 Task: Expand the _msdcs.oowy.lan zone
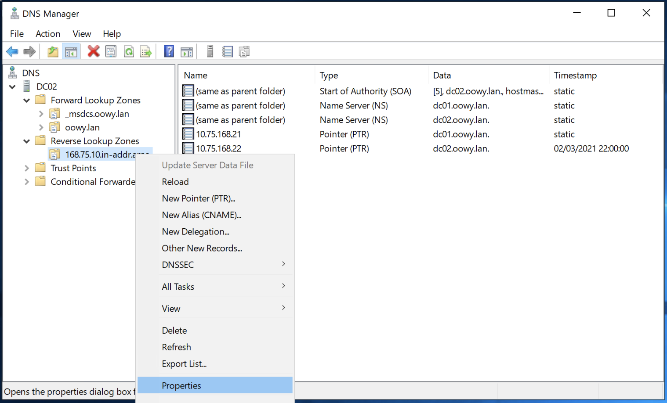[x=41, y=114]
